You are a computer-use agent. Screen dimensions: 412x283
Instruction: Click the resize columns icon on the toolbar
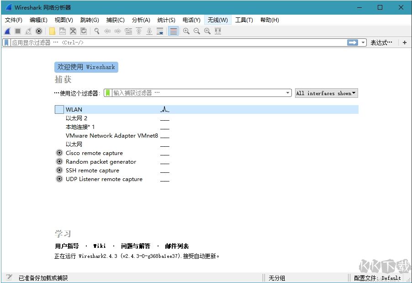pos(217,31)
